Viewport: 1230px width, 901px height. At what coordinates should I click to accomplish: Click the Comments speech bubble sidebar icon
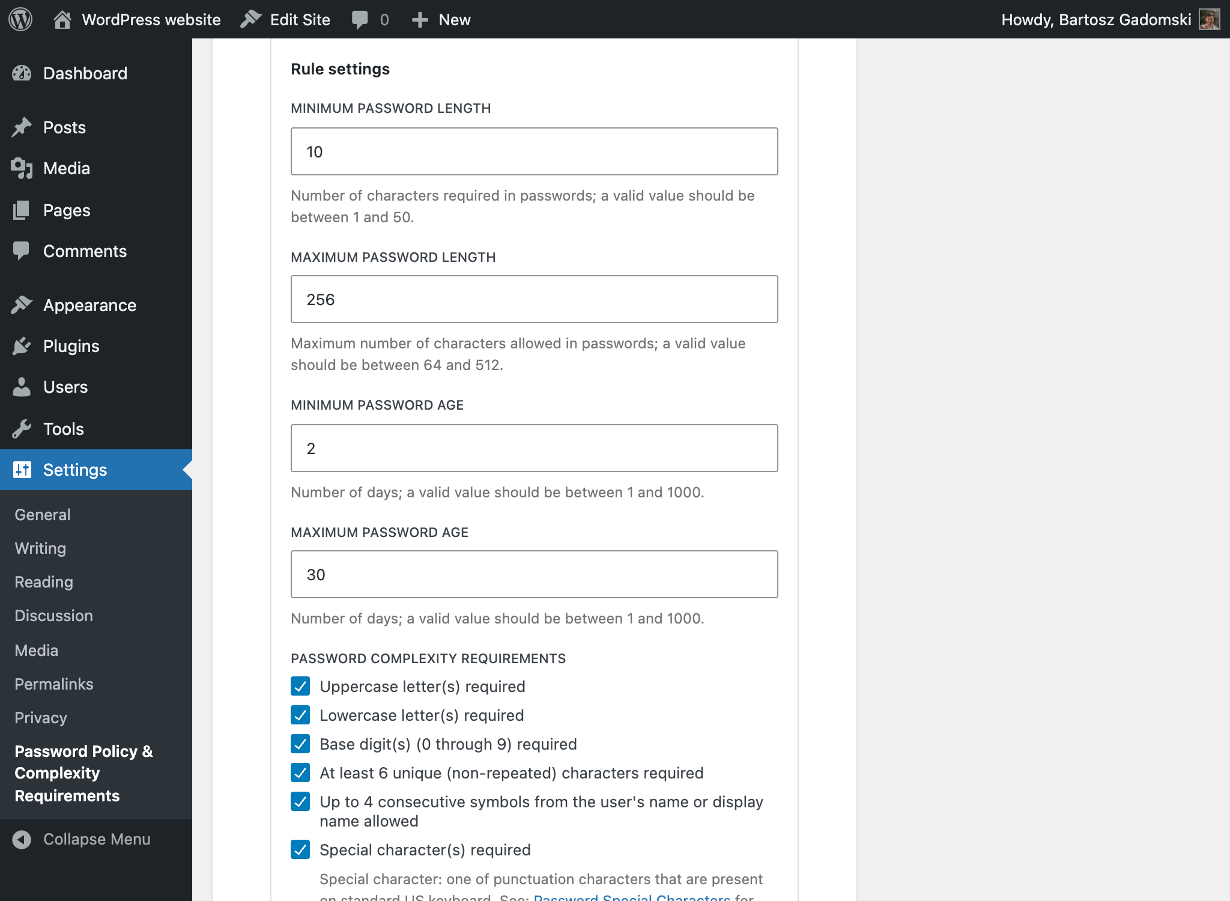[22, 251]
